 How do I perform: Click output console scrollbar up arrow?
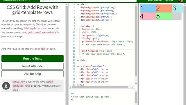pos(136,91)
